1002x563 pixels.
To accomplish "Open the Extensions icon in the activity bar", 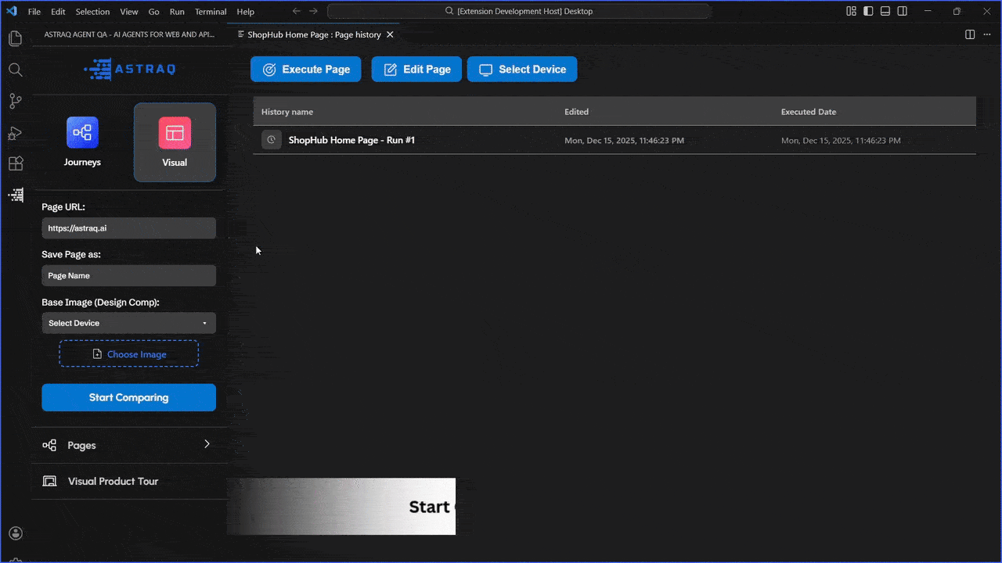I will [16, 163].
